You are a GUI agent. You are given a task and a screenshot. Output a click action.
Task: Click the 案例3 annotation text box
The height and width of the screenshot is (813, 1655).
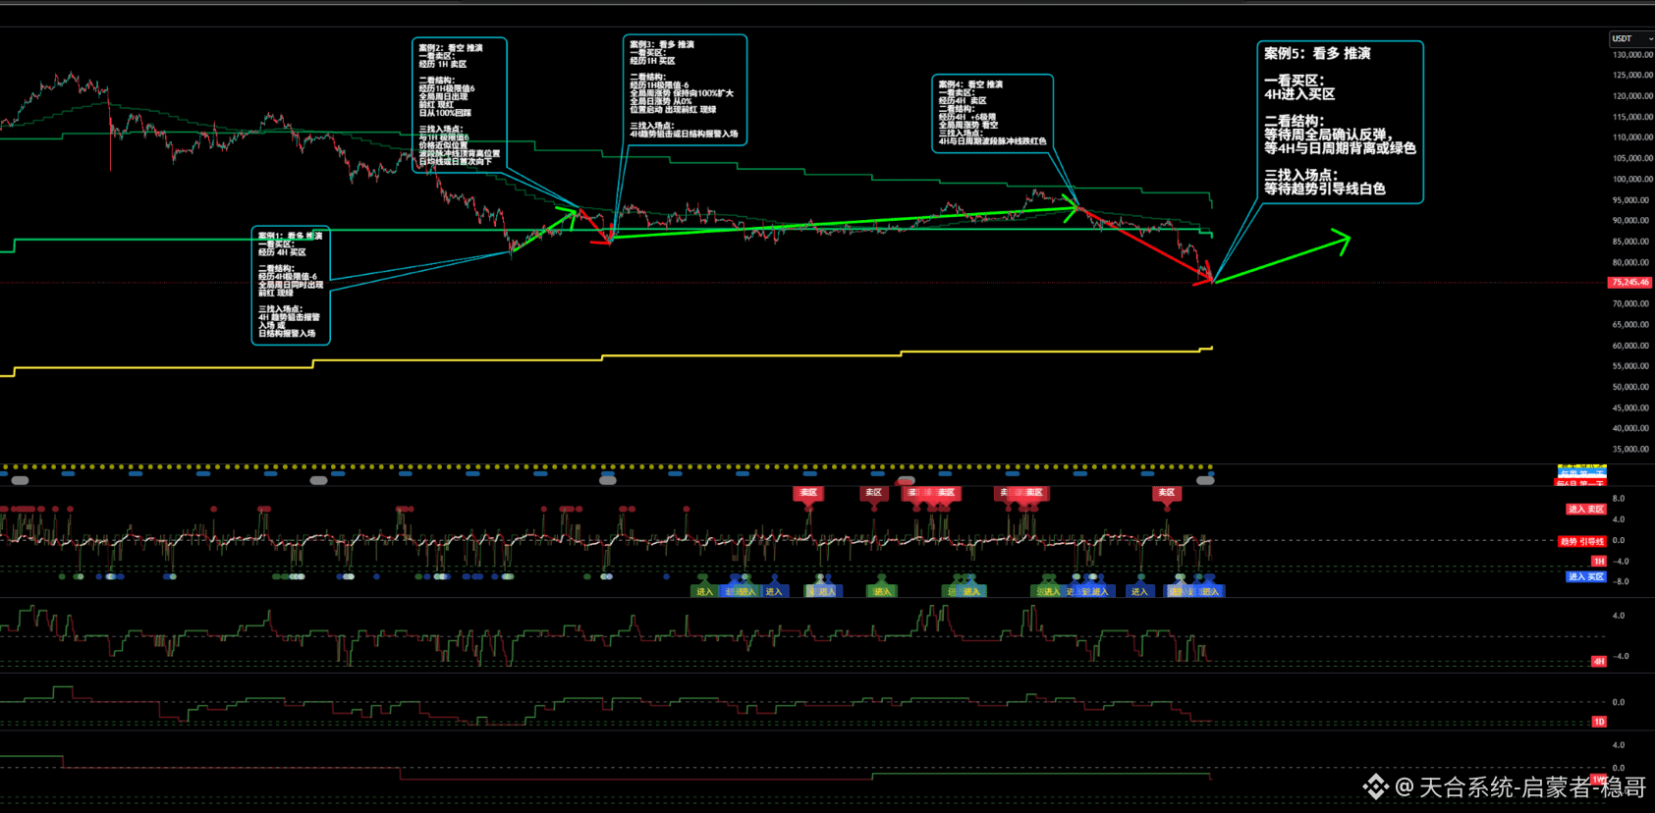point(685,90)
